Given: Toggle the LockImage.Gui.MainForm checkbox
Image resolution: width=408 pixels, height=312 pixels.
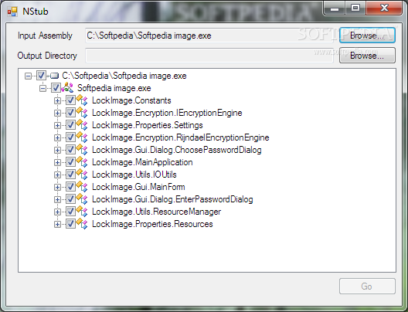Looking at the screenshot, I should (x=70, y=187).
